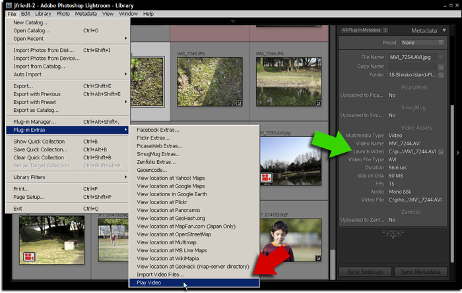The width and height of the screenshot is (462, 293).
Task: Click the right panel vertical scrollbar
Action: tap(452, 184)
